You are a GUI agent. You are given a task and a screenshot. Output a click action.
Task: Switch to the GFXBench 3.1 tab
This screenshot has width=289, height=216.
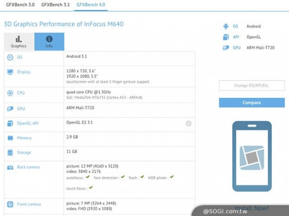[55, 5]
